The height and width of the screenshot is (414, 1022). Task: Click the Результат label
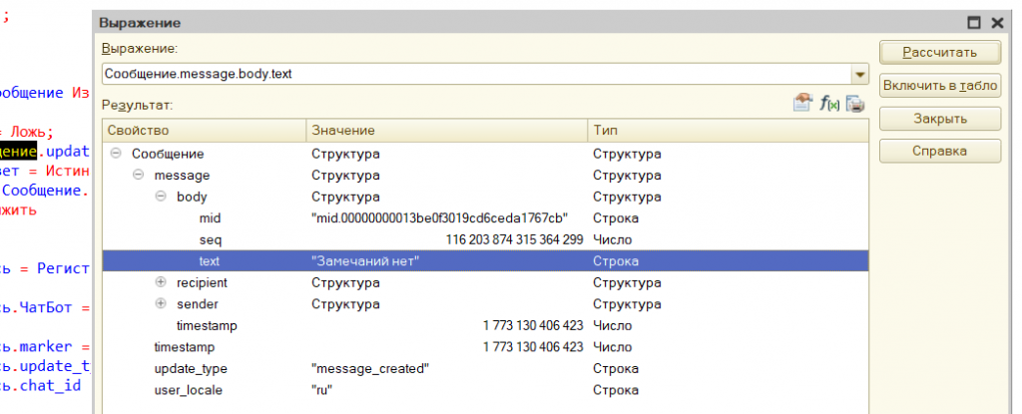(x=137, y=105)
